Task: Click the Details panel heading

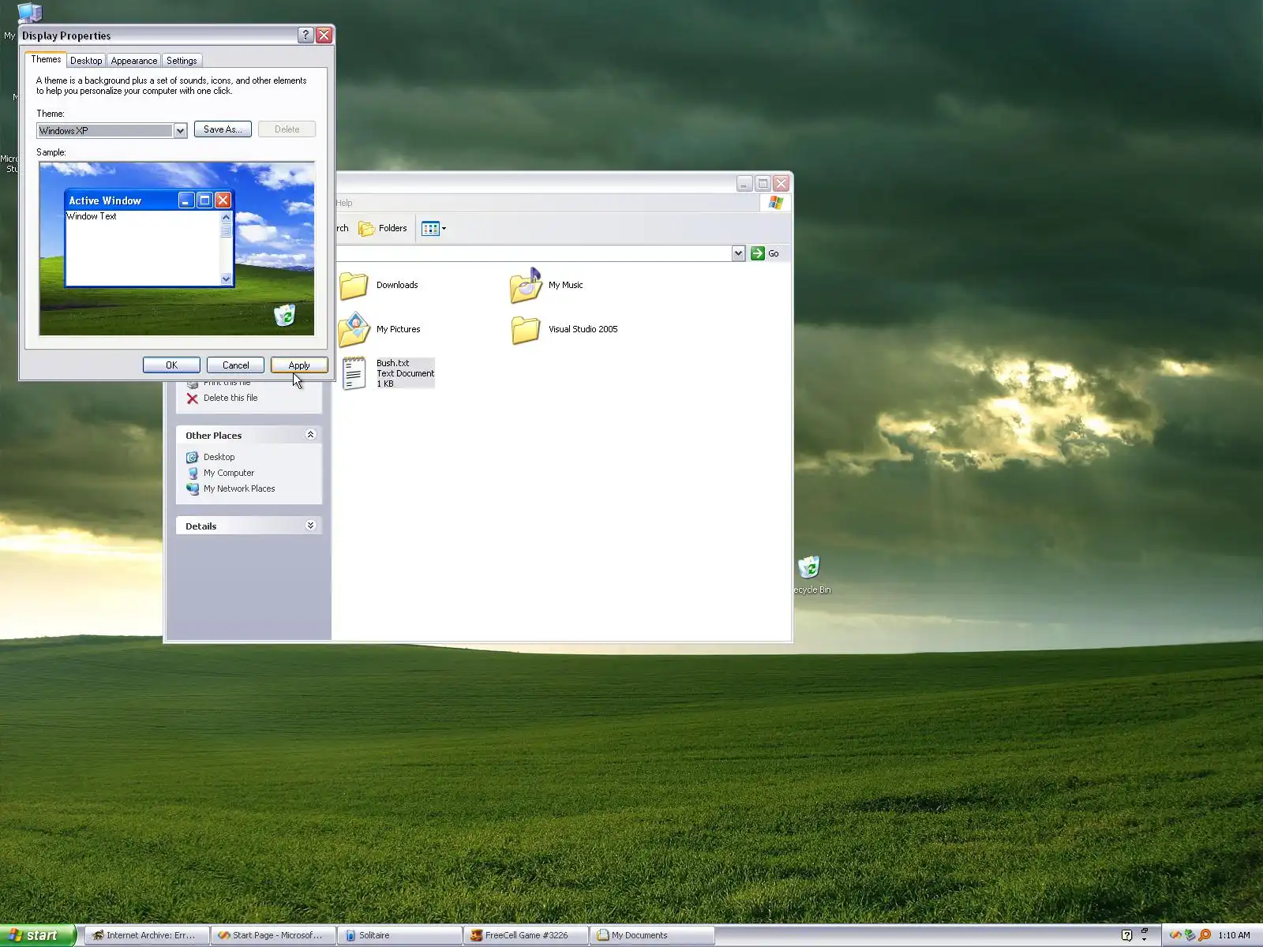Action: click(201, 526)
